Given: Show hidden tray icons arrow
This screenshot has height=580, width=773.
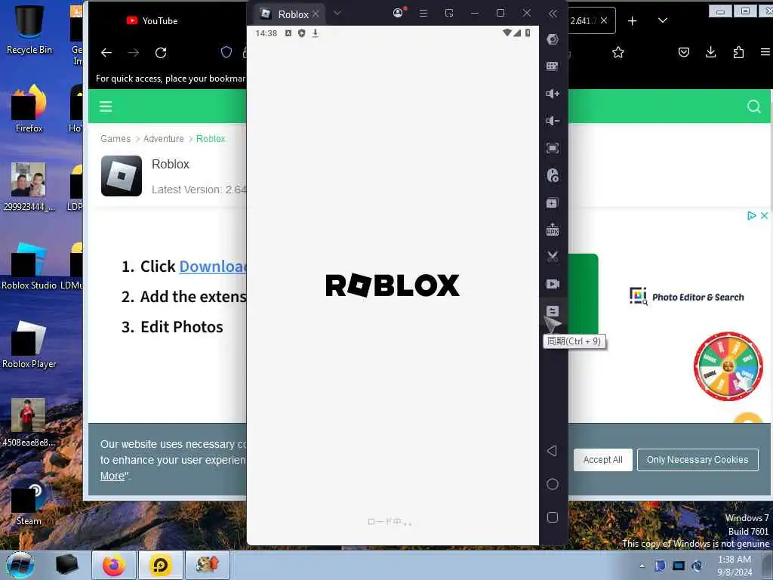Looking at the screenshot, I should tap(642, 566).
